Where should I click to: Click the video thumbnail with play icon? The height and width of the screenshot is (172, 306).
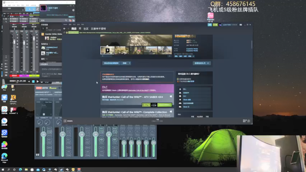point(107,50)
